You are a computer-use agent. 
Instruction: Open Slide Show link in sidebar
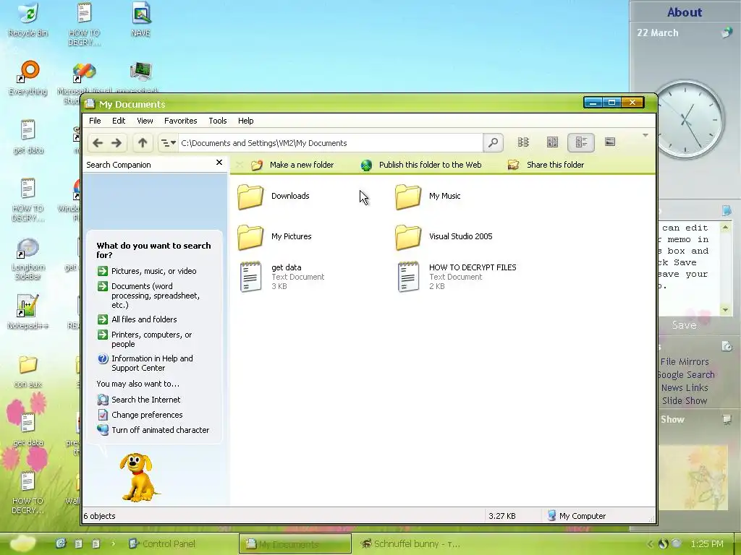click(685, 400)
